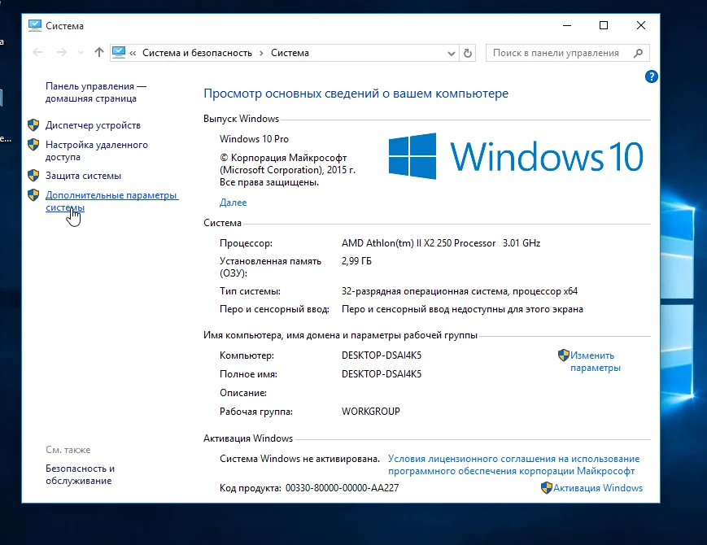Click the blue help question mark icon
Viewport: 707px width, 545px height.
click(x=651, y=76)
